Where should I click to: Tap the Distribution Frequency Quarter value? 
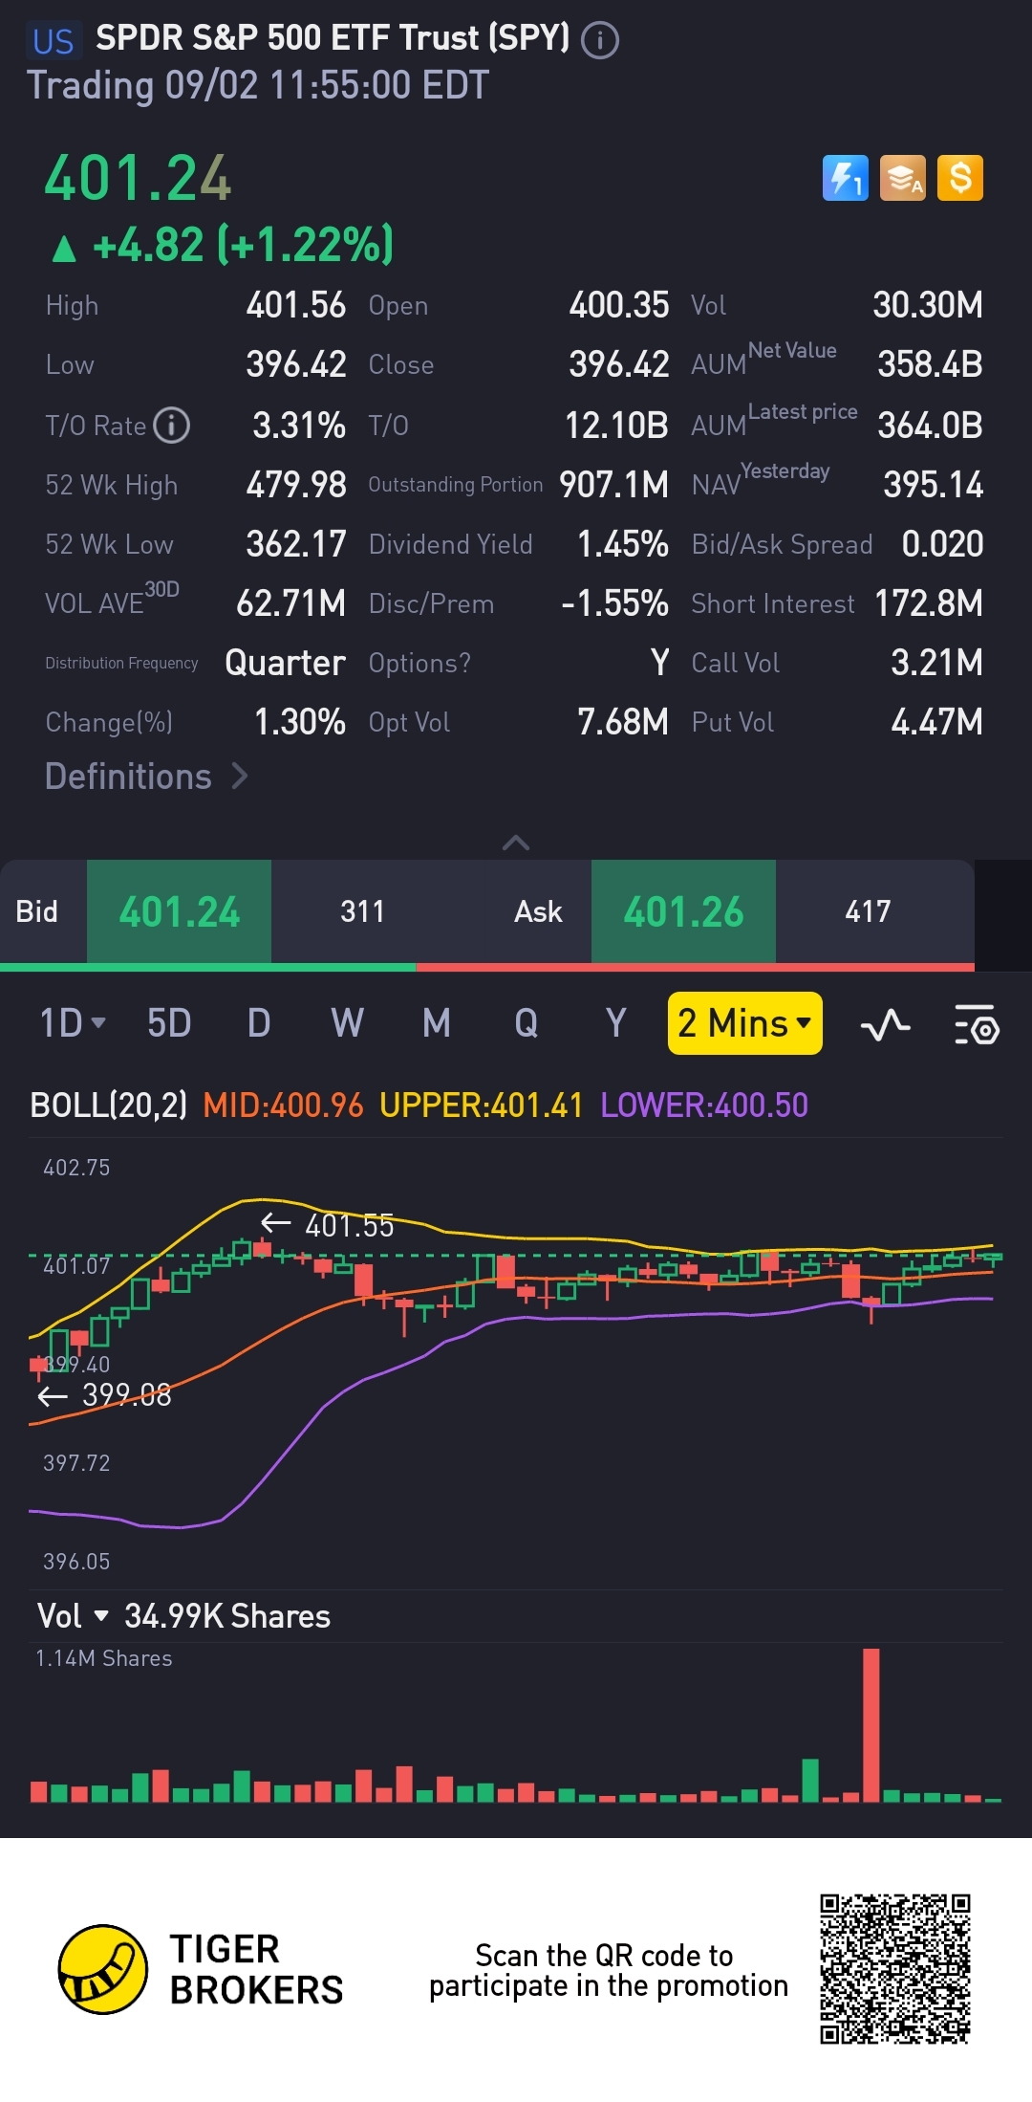[285, 663]
